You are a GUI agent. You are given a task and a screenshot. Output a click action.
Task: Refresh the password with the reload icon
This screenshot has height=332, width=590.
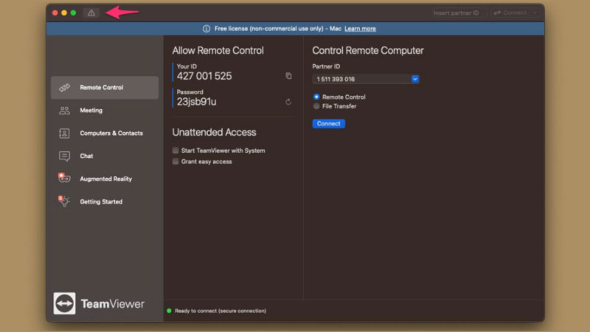(288, 102)
